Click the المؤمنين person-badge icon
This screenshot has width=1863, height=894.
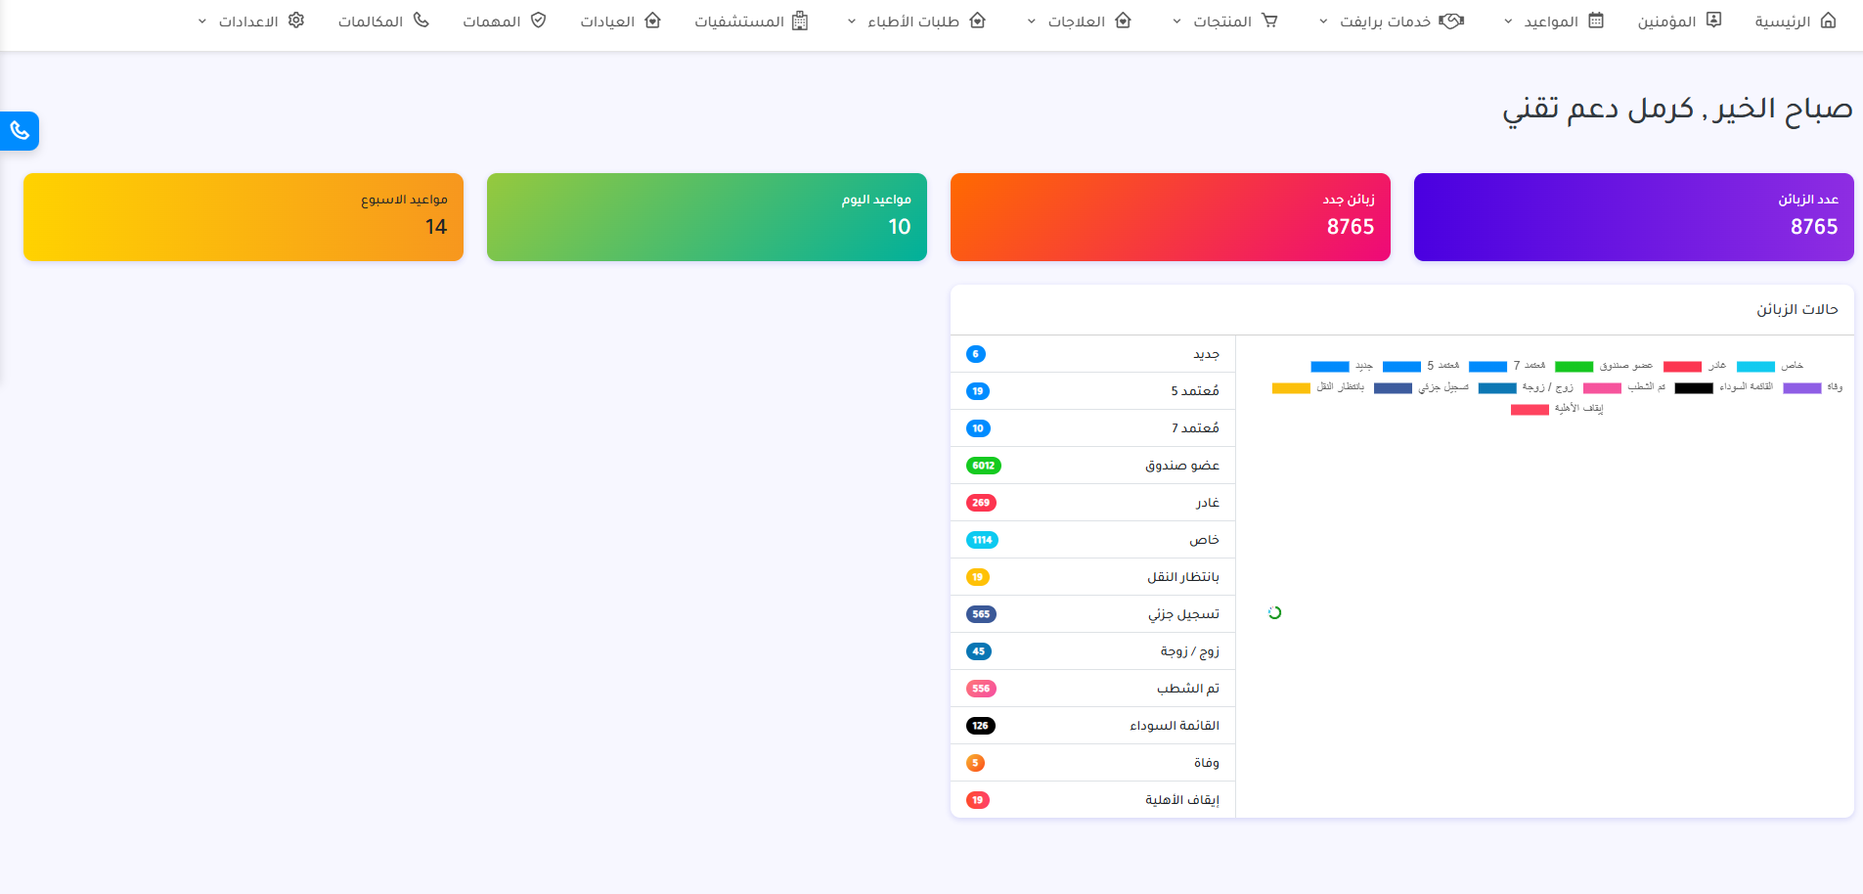click(x=1713, y=21)
